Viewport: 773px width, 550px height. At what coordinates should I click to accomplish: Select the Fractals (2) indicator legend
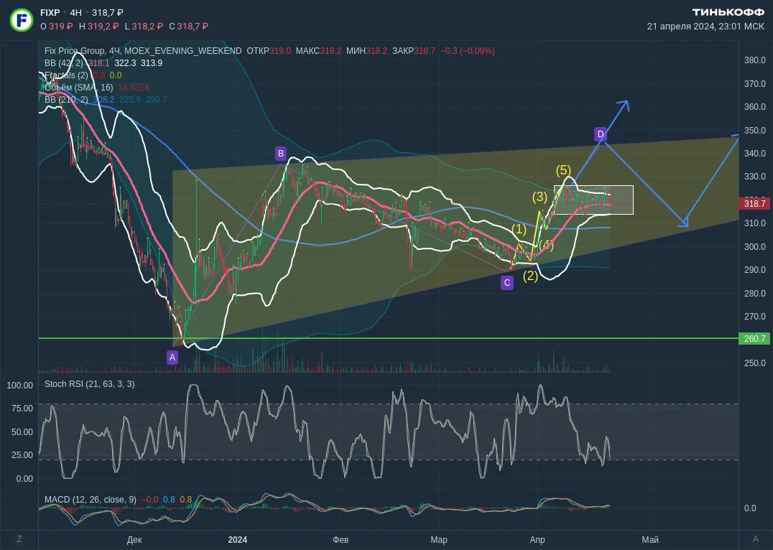tap(66, 75)
